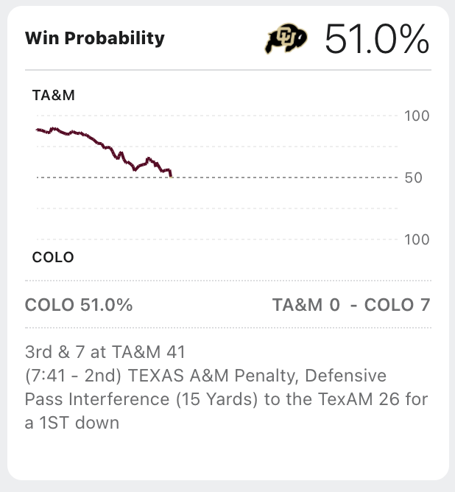The height and width of the screenshot is (492, 455).
Task: Click the dotted gridline below the 50 line
Action: point(221,208)
